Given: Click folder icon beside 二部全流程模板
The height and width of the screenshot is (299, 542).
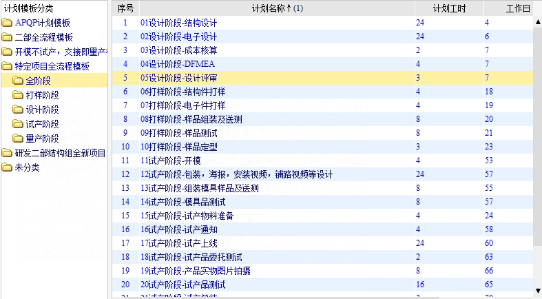Looking at the screenshot, I should pyautogui.click(x=7, y=38).
